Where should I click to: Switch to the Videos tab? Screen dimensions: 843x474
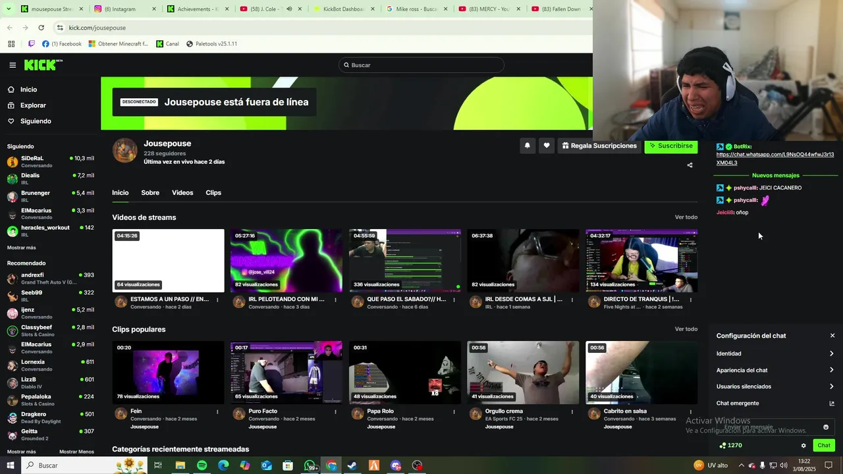[x=182, y=193]
